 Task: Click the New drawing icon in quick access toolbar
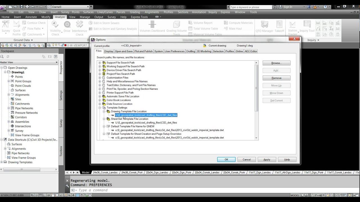[x=10, y=7]
